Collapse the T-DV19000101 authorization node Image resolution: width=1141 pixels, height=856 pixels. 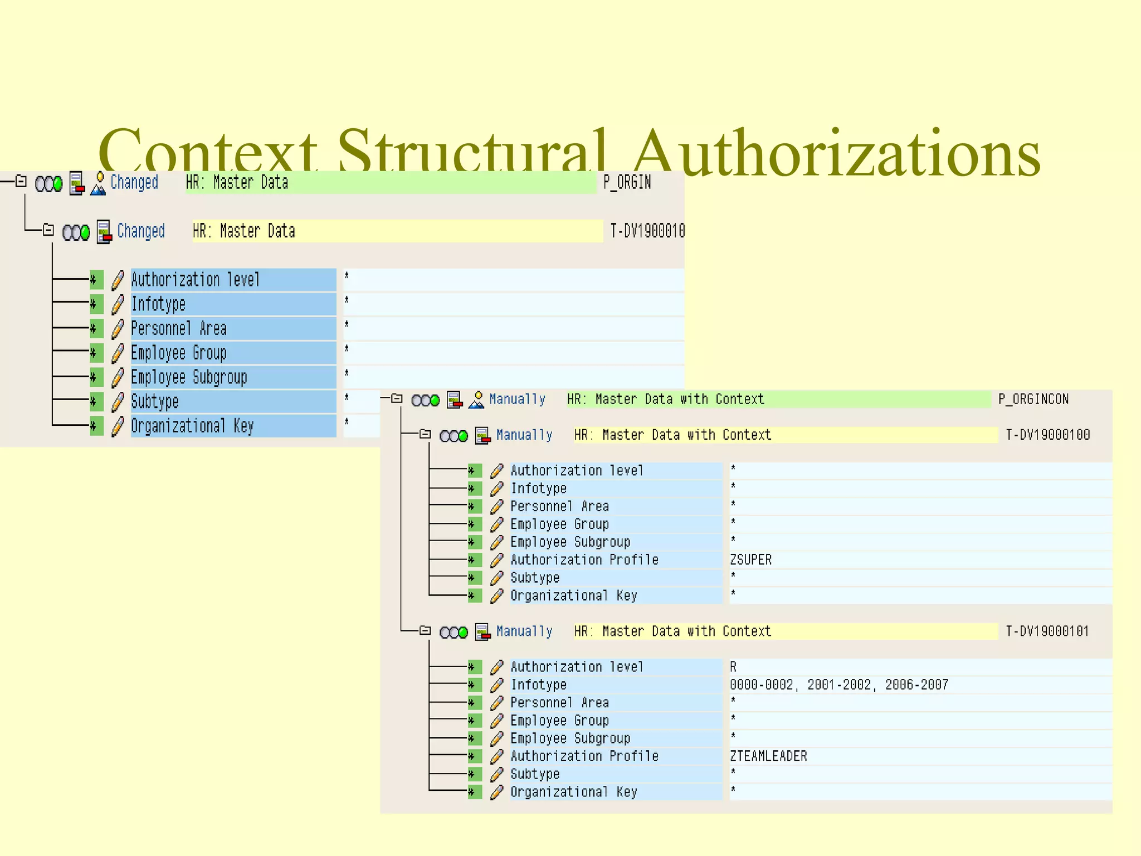425,630
